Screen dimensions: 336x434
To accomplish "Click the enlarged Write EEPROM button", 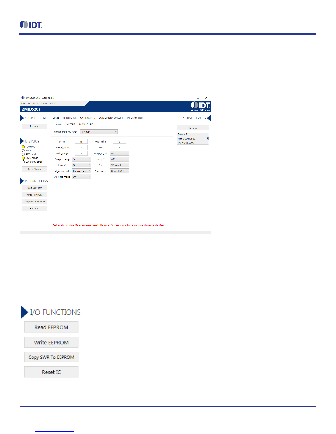I will tap(51, 343).
